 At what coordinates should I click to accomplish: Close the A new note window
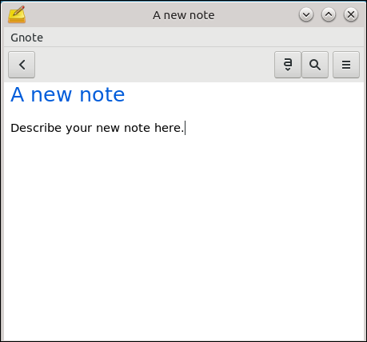351,14
